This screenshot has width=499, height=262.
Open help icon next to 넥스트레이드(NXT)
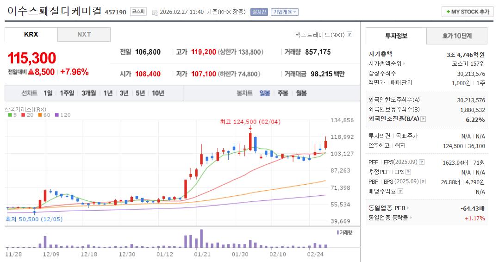point(349,34)
